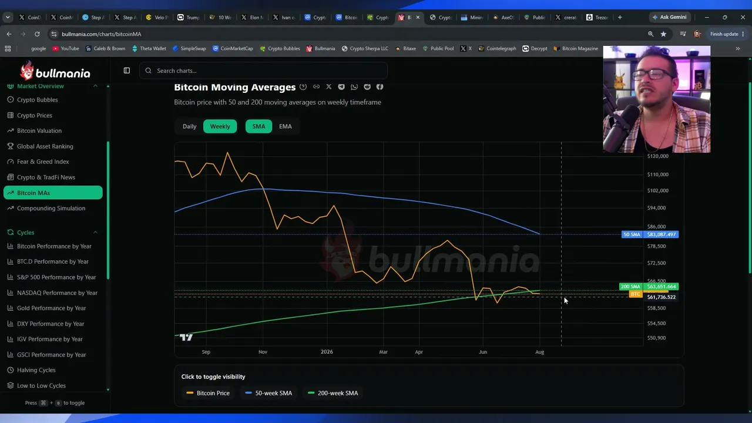Select the Weekly timeframe

pos(220,126)
